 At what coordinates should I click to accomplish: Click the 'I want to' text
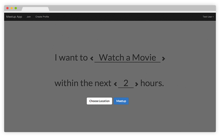coord(71,58)
